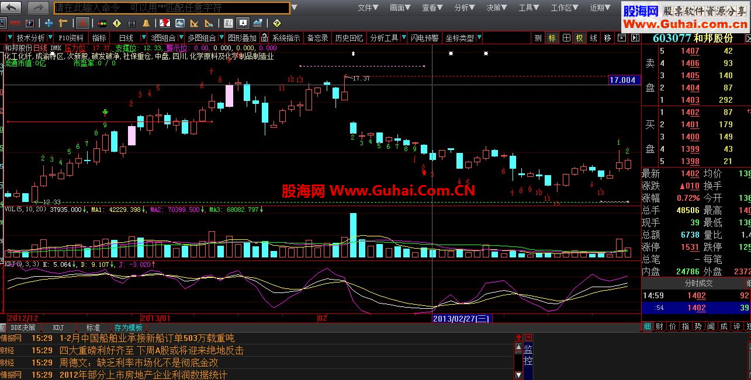The height and width of the screenshot is (380, 751).
Task: Open dropdown arrow after 坐标类型
Action: [x=479, y=38]
